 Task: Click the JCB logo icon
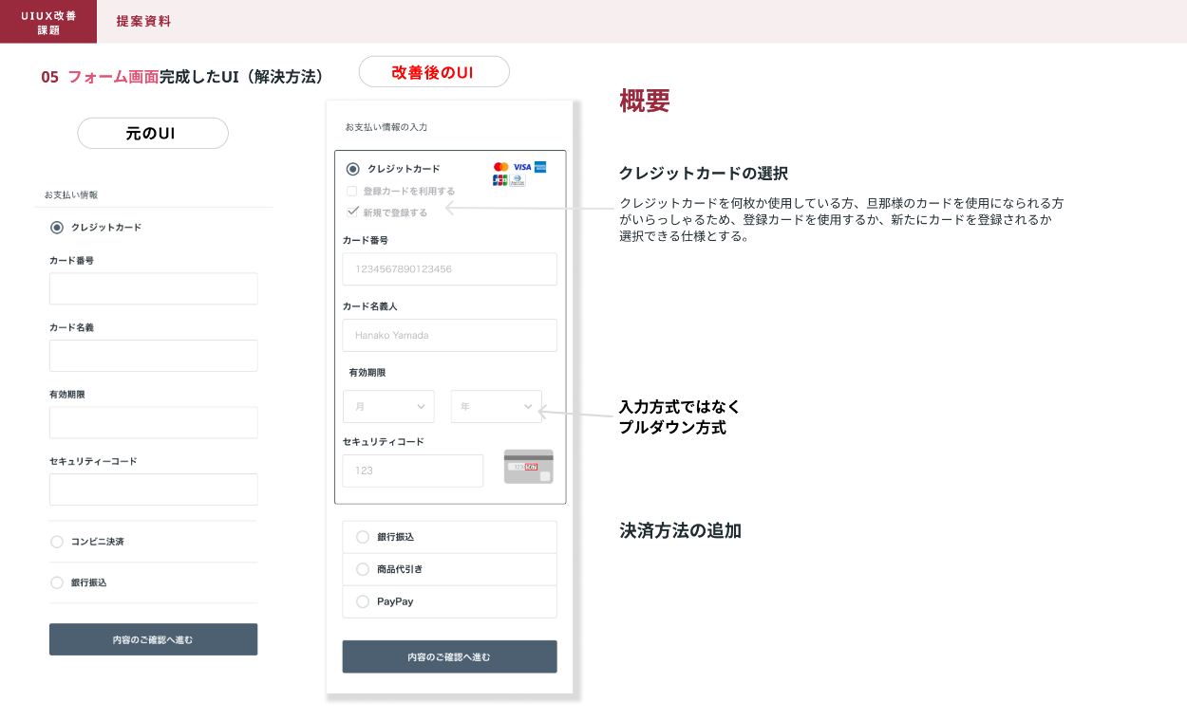pos(500,180)
